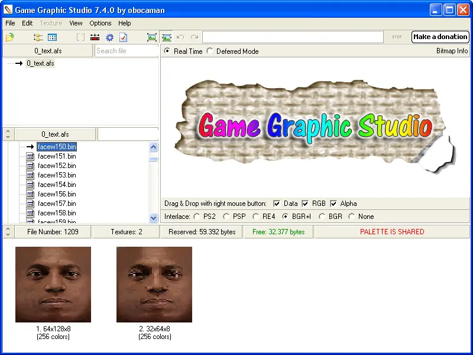Click the grayed-out brackets toolbar icon

(80, 37)
